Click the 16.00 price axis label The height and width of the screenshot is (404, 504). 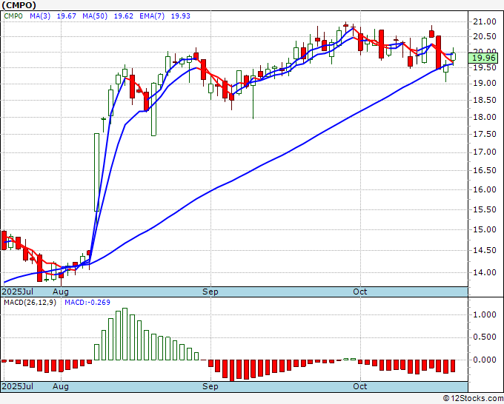485,189
